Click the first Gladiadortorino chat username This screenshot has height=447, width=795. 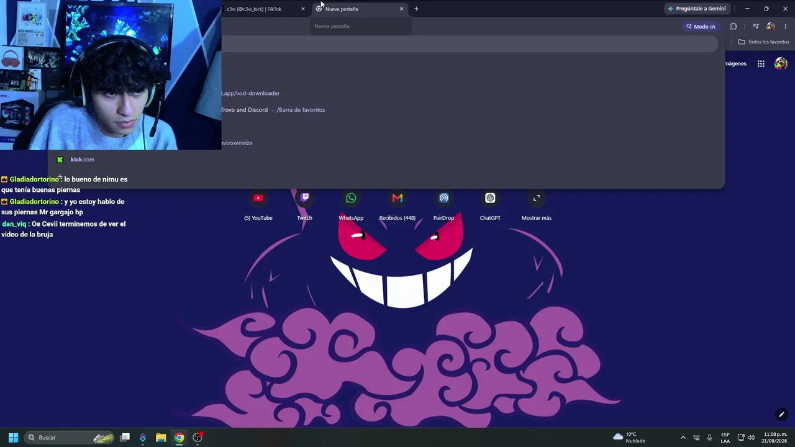tap(34, 179)
